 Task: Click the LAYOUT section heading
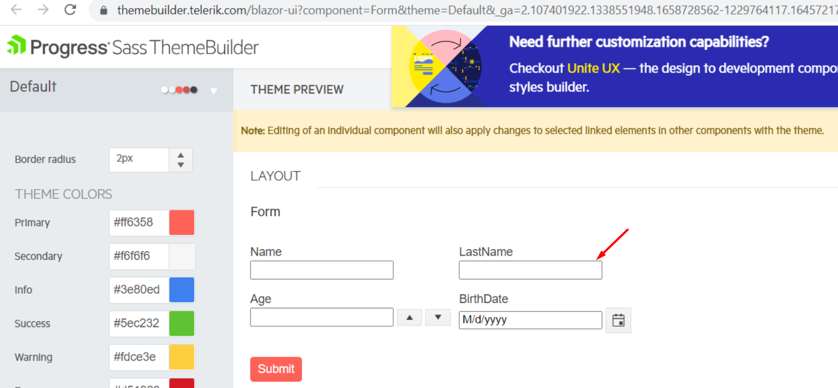275,175
